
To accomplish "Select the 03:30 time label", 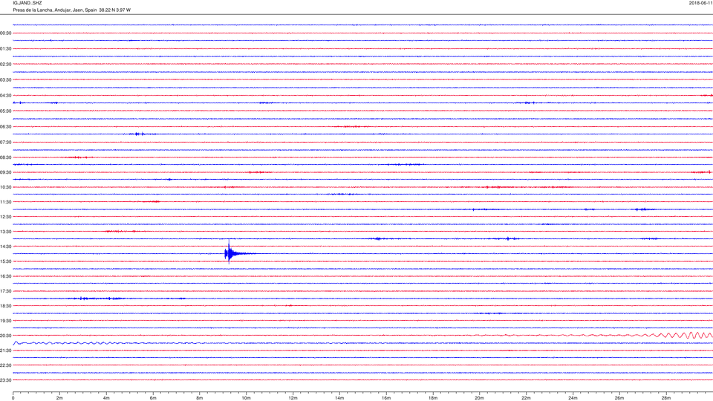I will click(6, 80).
